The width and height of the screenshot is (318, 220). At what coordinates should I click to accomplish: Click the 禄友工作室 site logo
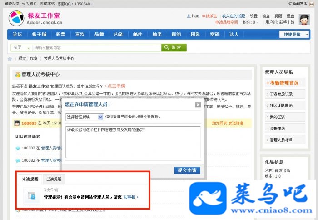coord(35,18)
